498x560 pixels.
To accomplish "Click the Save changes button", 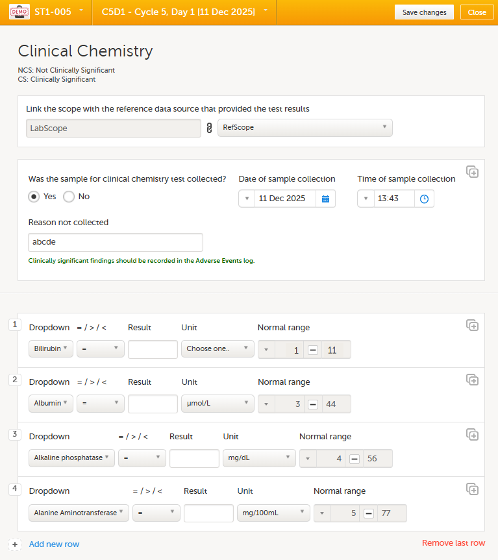I will click(424, 12).
